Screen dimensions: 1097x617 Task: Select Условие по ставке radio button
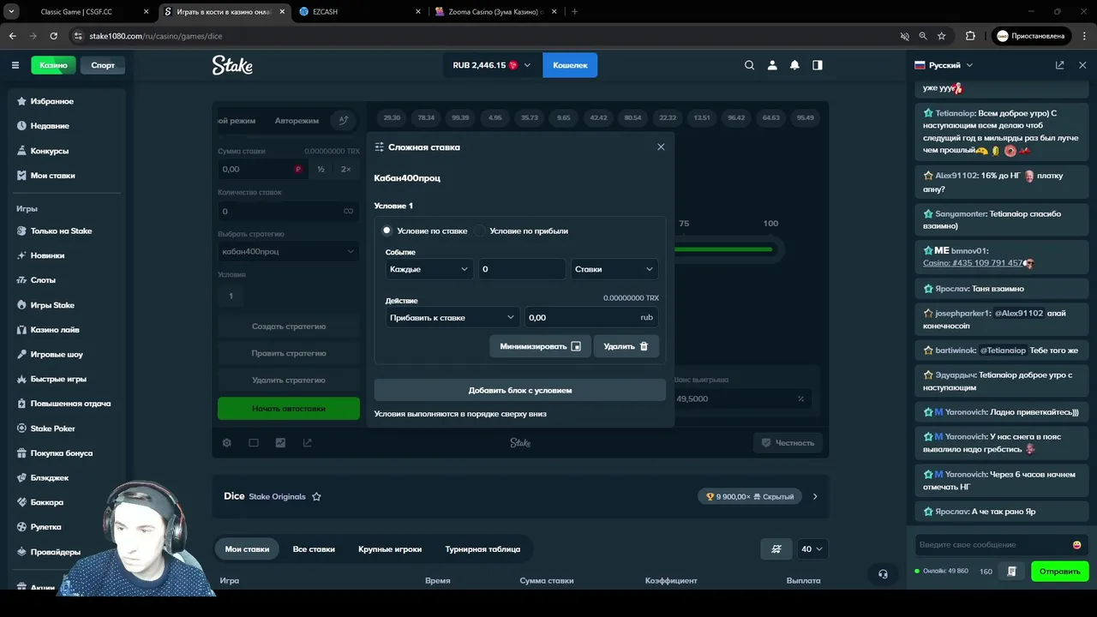coord(387,231)
